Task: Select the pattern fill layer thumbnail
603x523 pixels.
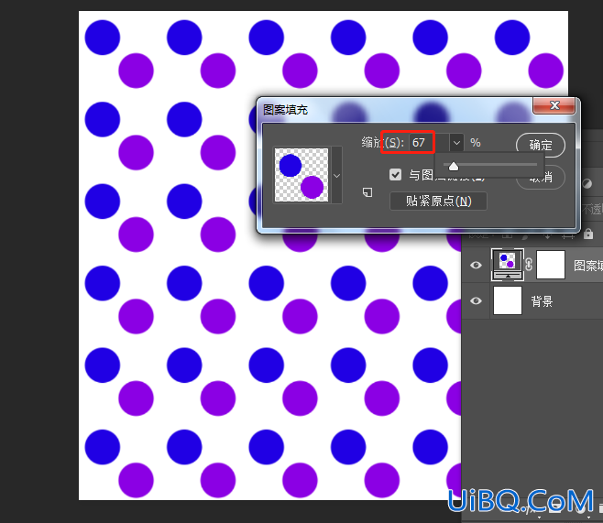Action: (508, 265)
